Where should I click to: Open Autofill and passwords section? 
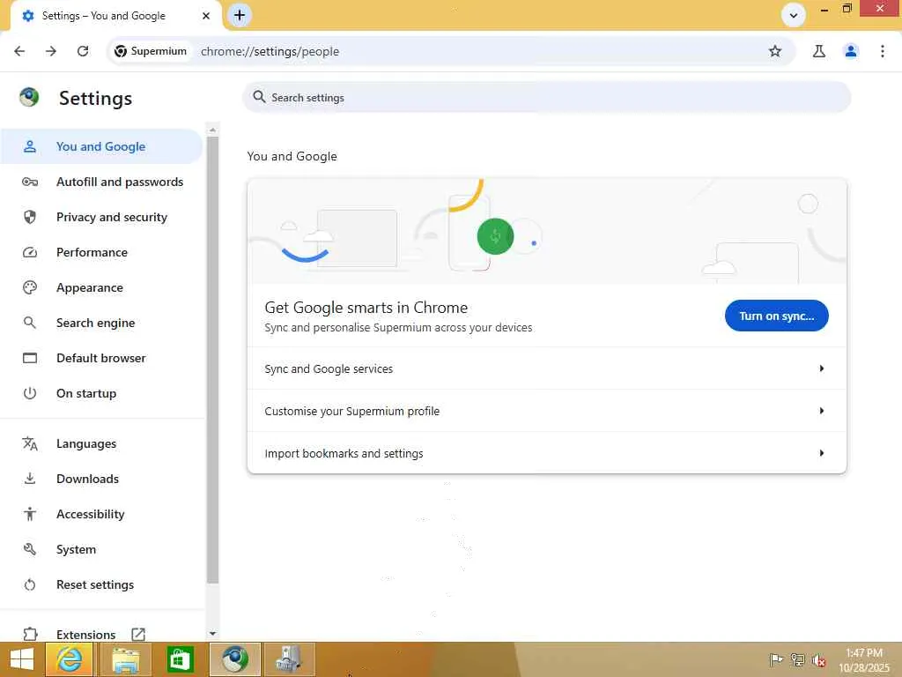[x=101, y=182]
